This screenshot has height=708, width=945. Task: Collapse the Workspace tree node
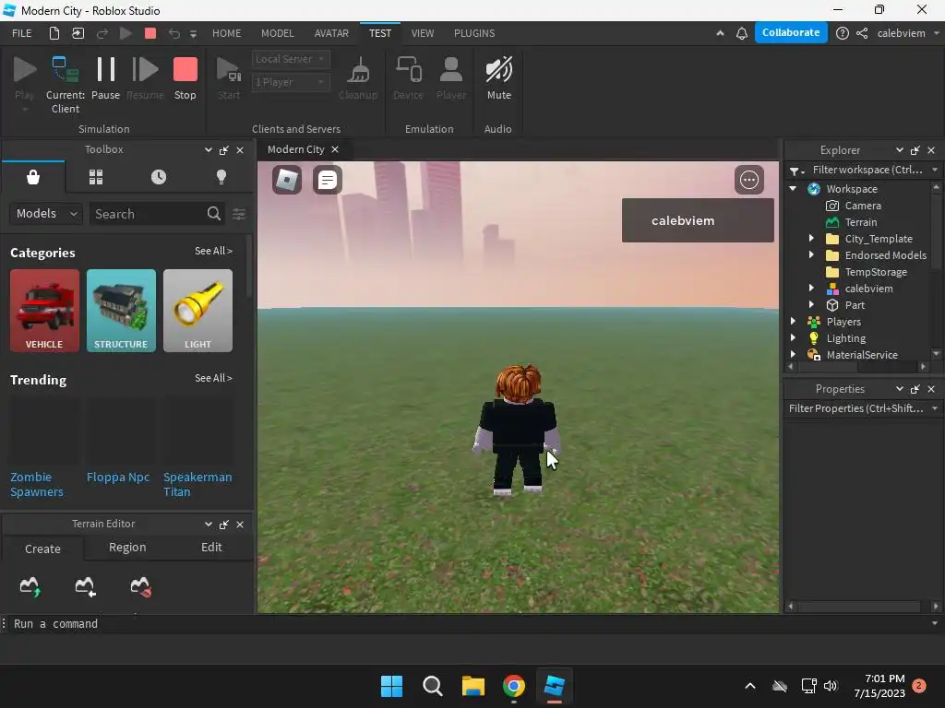[x=793, y=188]
